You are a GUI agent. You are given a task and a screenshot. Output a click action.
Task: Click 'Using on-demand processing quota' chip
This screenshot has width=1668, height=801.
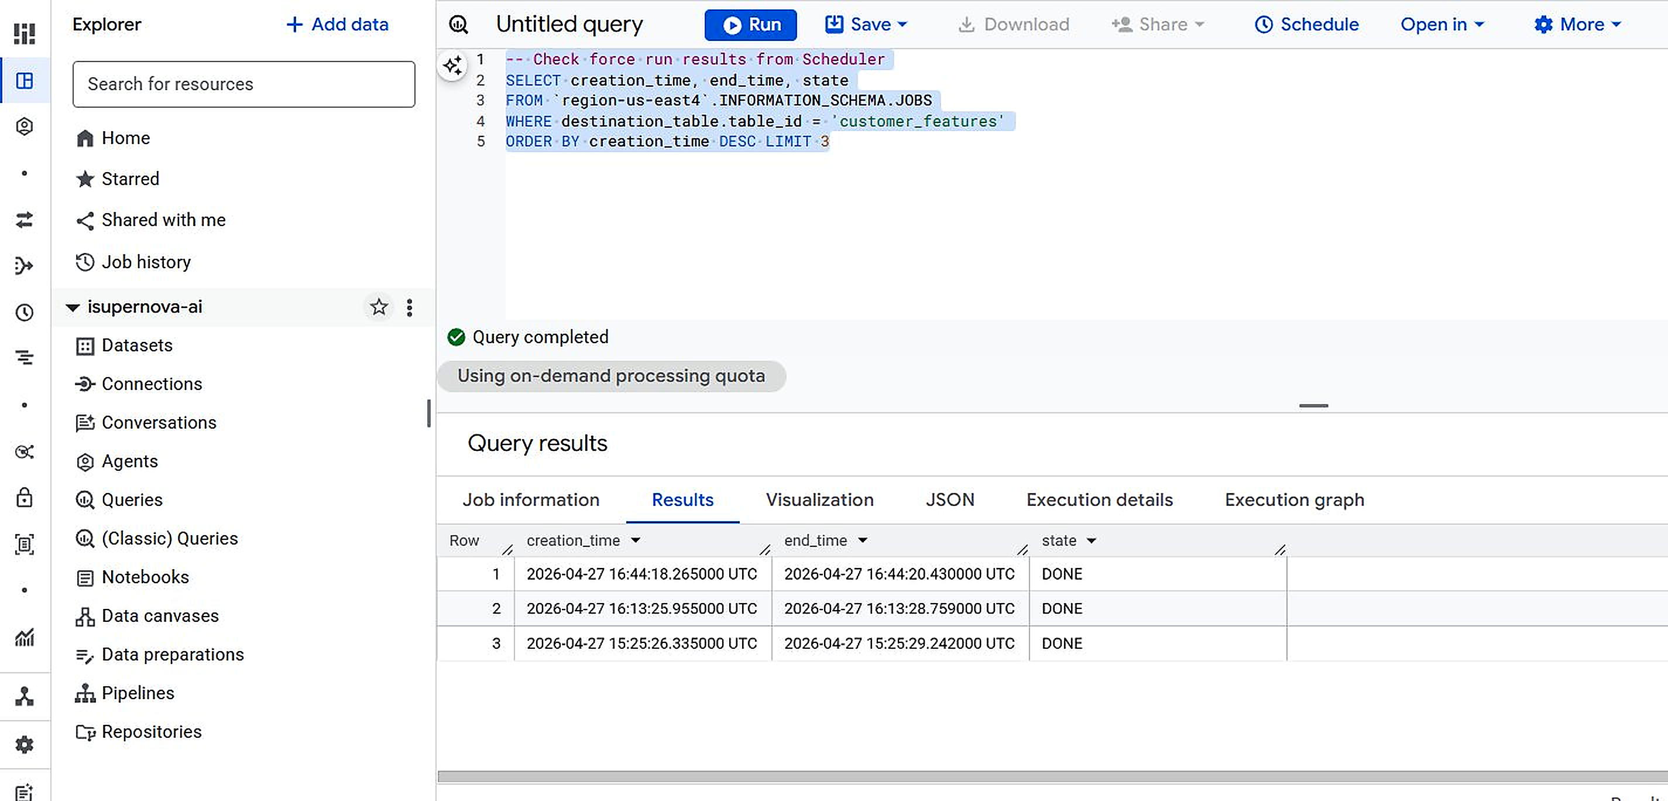[x=611, y=376]
